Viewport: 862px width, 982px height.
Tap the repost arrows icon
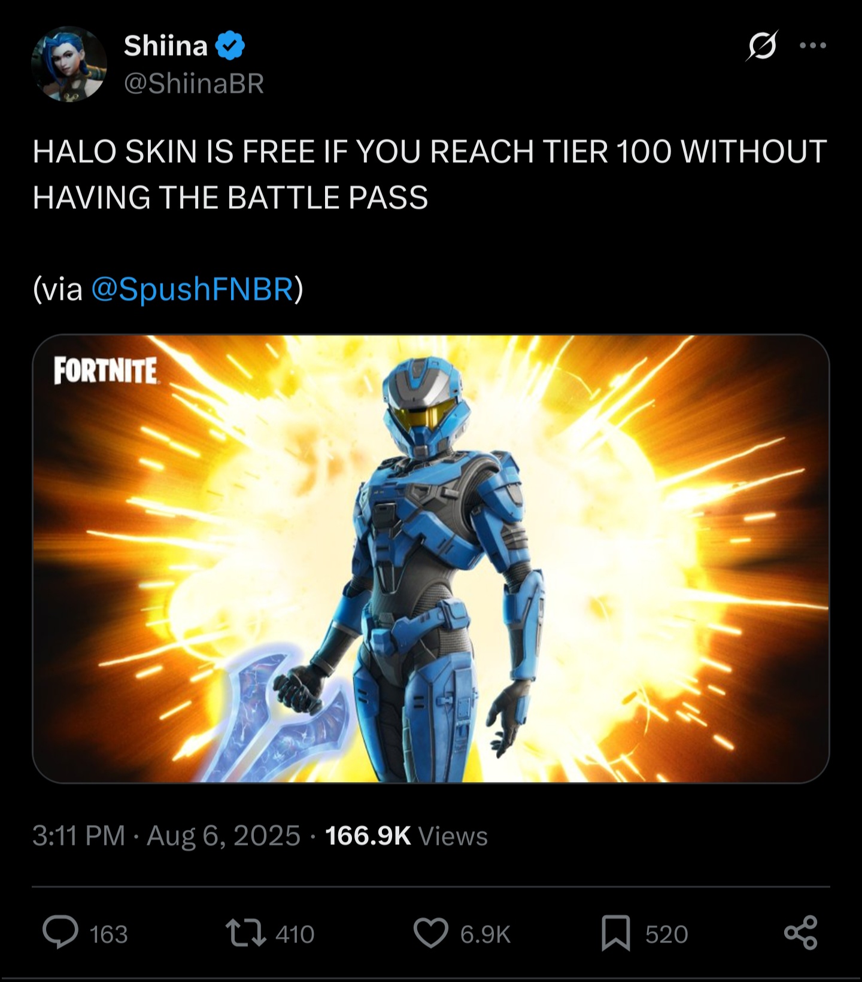pos(245,934)
